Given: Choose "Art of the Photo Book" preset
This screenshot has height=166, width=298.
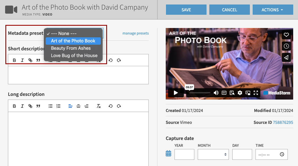Looking at the screenshot, I should [x=73, y=41].
